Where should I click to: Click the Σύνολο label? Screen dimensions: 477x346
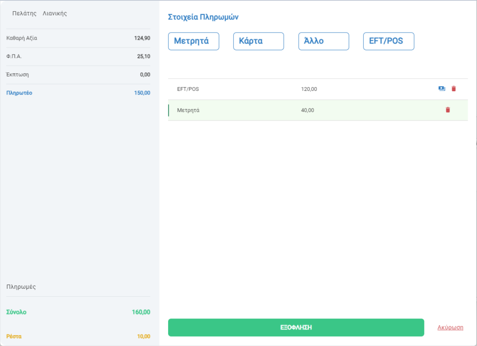coord(16,312)
